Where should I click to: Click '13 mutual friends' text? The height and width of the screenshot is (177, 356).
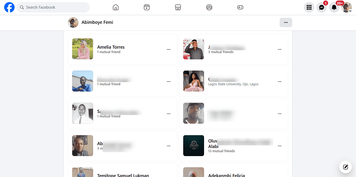click(x=221, y=151)
